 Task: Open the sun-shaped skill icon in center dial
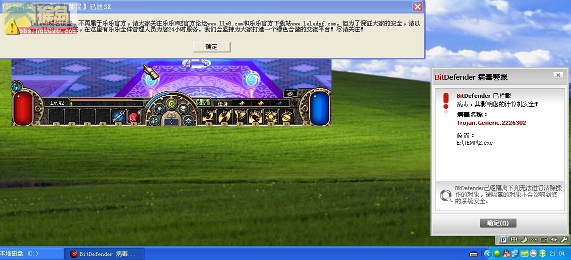coord(159,109)
